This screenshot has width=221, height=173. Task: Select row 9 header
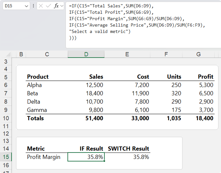[x=6, y=110]
